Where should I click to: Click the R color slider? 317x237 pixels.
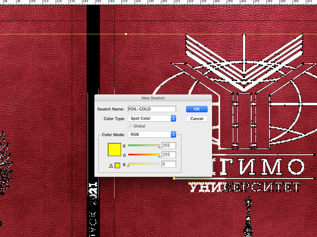point(144,146)
